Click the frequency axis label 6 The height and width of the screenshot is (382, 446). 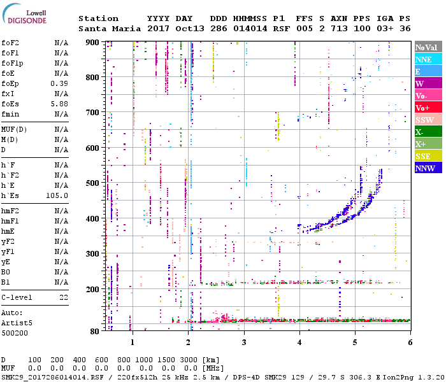410,343
